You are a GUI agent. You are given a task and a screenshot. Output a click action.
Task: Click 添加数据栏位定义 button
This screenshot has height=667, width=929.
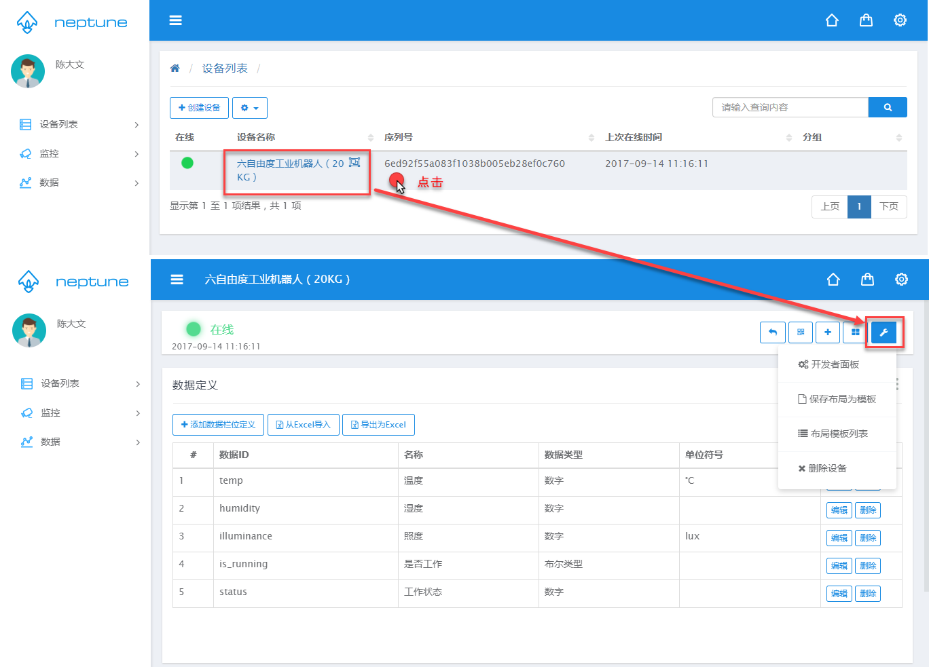tap(219, 425)
